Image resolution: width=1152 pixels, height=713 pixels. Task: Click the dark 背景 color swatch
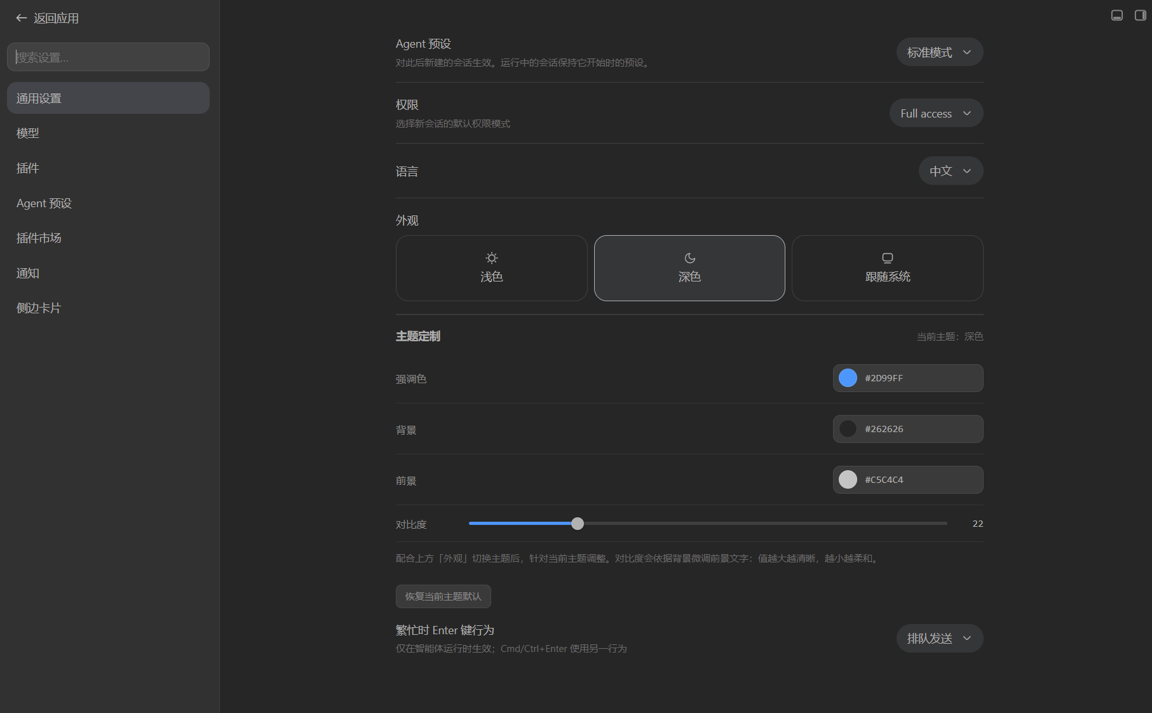coord(848,429)
